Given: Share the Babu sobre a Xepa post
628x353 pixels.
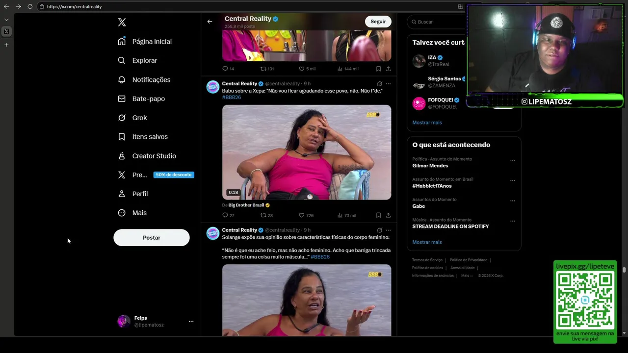Looking at the screenshot, I should [x=388, y=215].
